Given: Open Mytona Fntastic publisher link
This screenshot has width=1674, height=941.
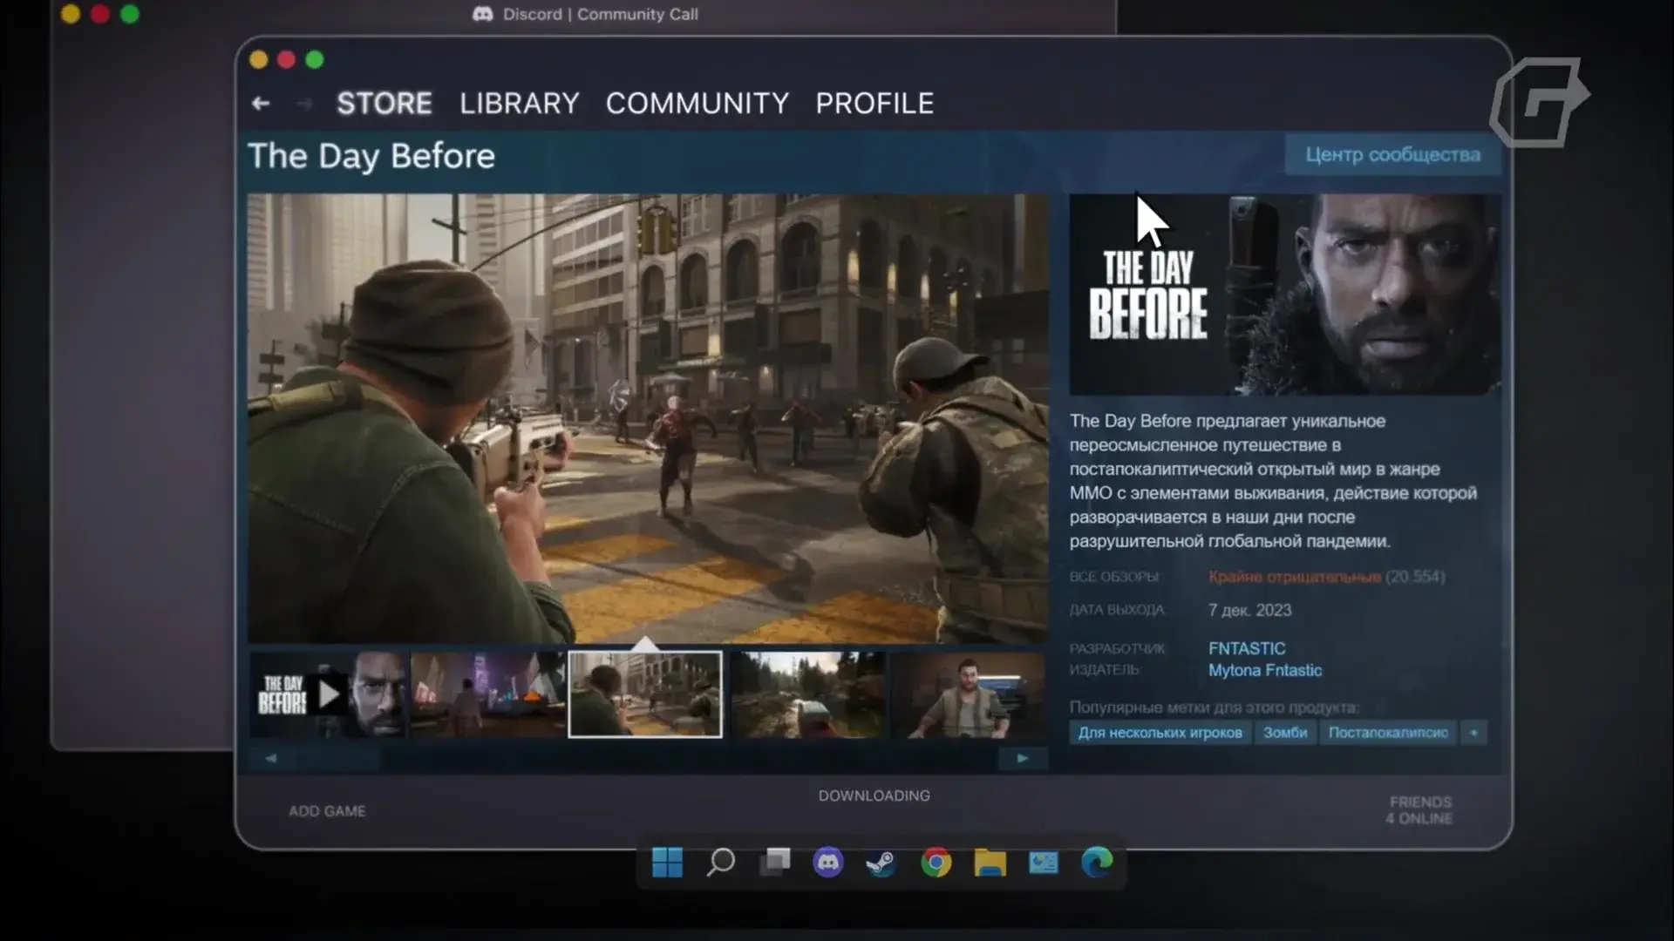Looking at the screenshot, I should pos(1265,671).
